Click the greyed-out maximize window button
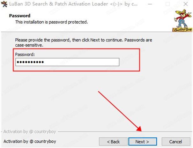193x148 pixels. pos(168,4)
